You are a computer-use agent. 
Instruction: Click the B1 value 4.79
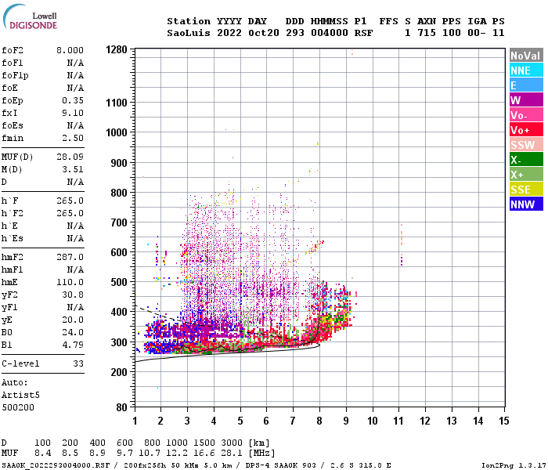pos(73,345)
